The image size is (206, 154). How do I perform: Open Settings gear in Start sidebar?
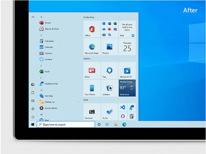pos(33,109)
